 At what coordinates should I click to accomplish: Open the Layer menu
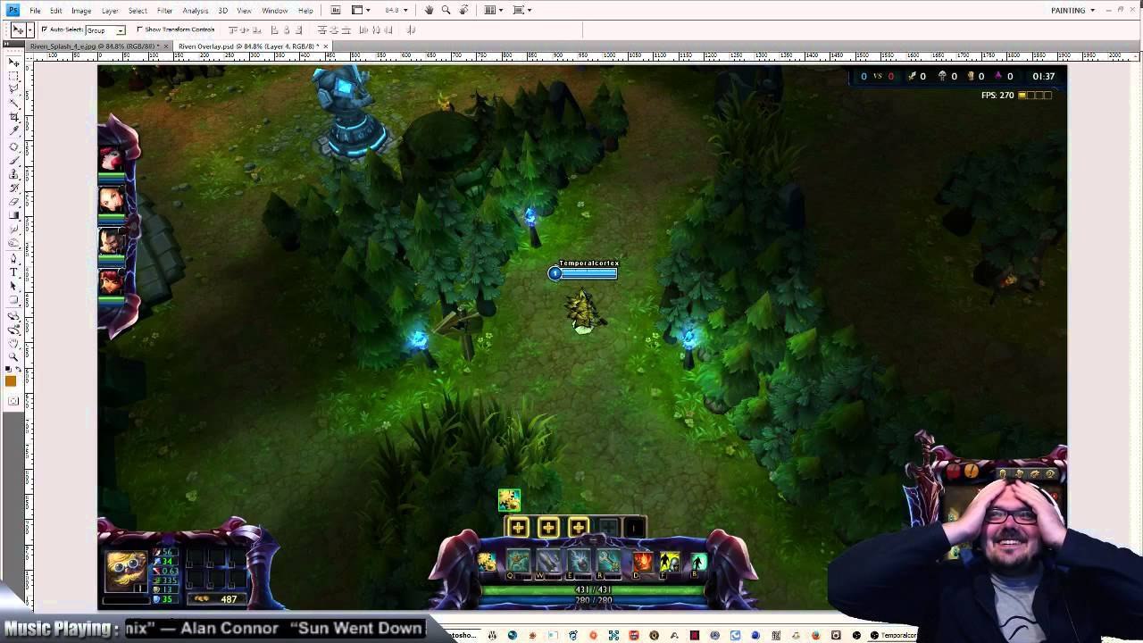click(110, 10)
